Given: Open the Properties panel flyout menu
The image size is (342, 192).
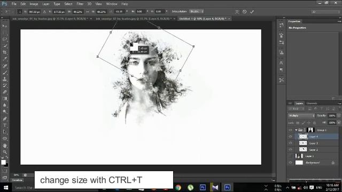Looking at the screenshot, I should tap(339, 21).
